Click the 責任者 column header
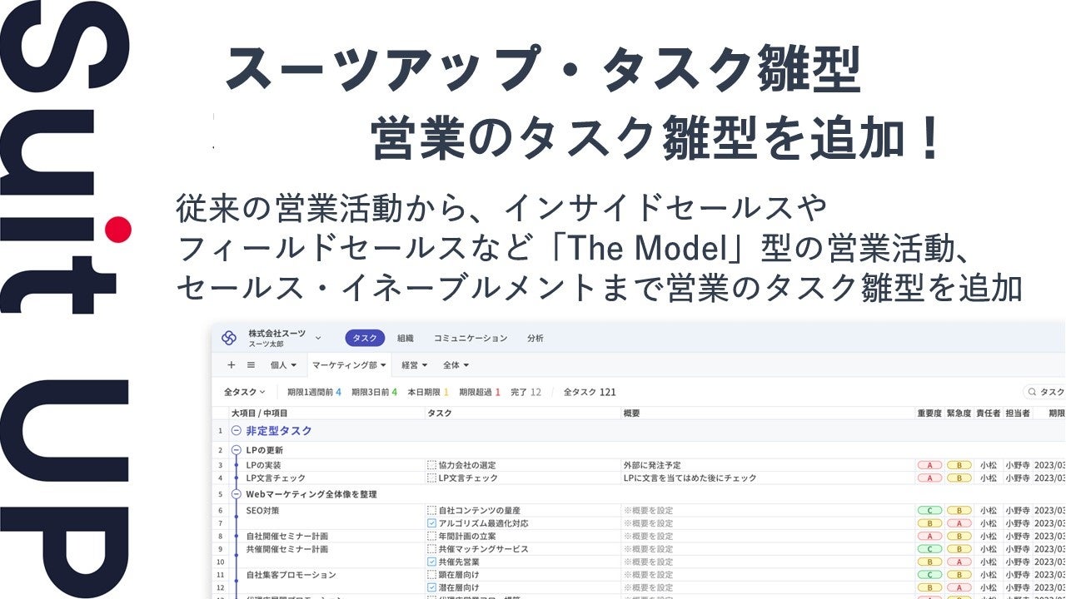 coord(988,413)
